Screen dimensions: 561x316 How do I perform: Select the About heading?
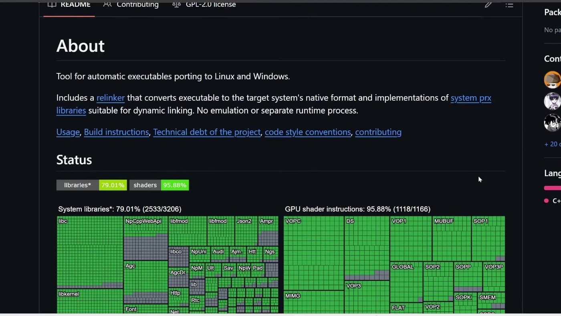[x=81, y=46]
